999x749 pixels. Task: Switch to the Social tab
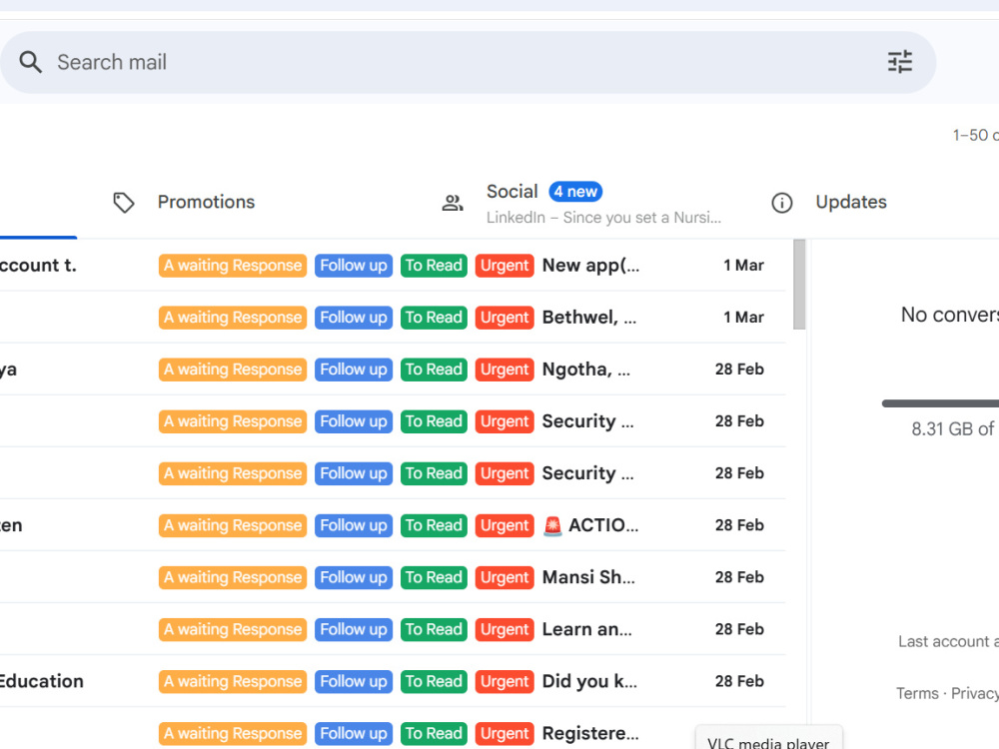[581, 203]
